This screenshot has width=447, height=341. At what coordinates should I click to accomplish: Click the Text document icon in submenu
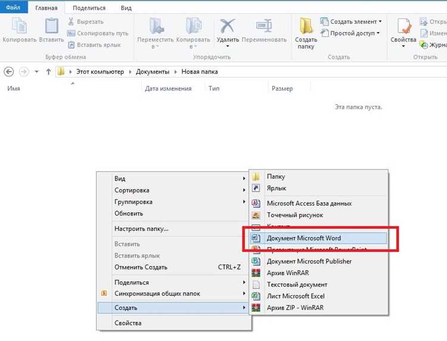256,284
